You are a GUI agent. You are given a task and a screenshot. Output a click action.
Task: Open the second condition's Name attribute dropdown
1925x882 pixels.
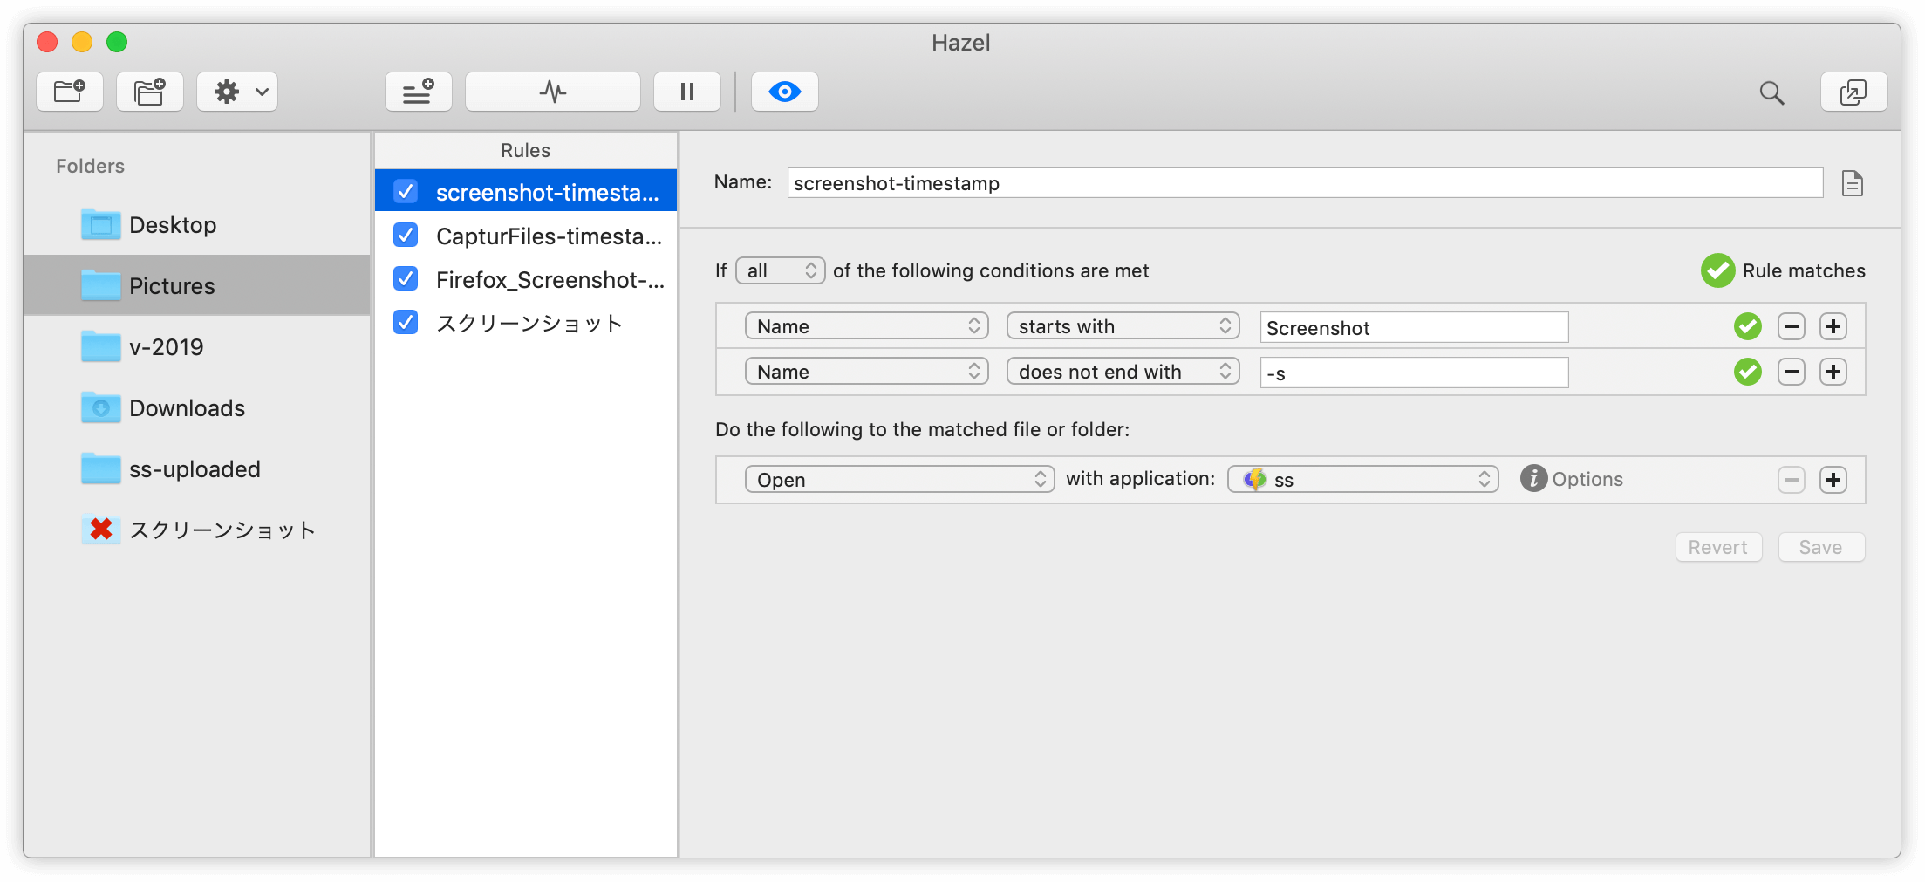pos(866,372)
